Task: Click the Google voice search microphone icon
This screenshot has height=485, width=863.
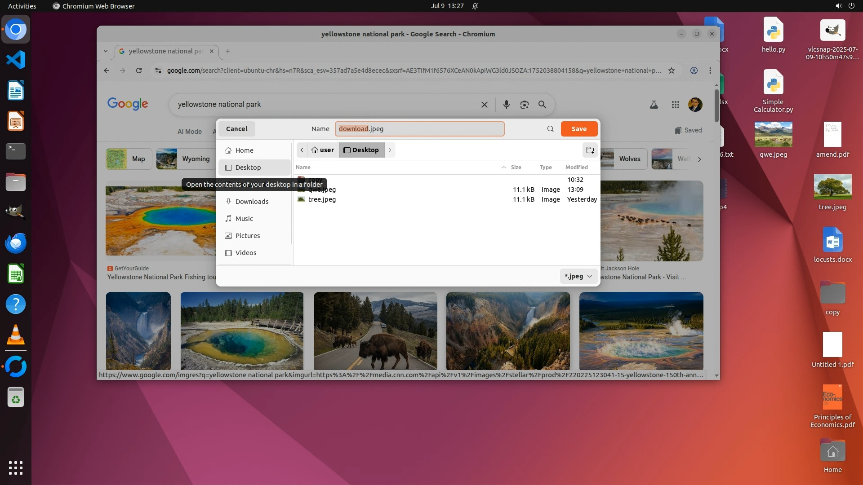Action: click(x=506, y=105)
